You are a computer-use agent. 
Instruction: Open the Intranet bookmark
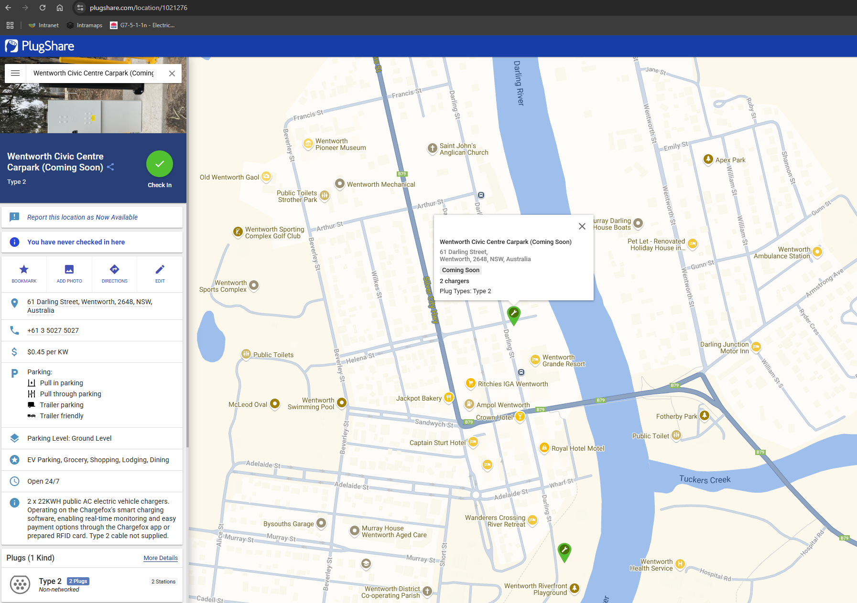pos(43,25)
